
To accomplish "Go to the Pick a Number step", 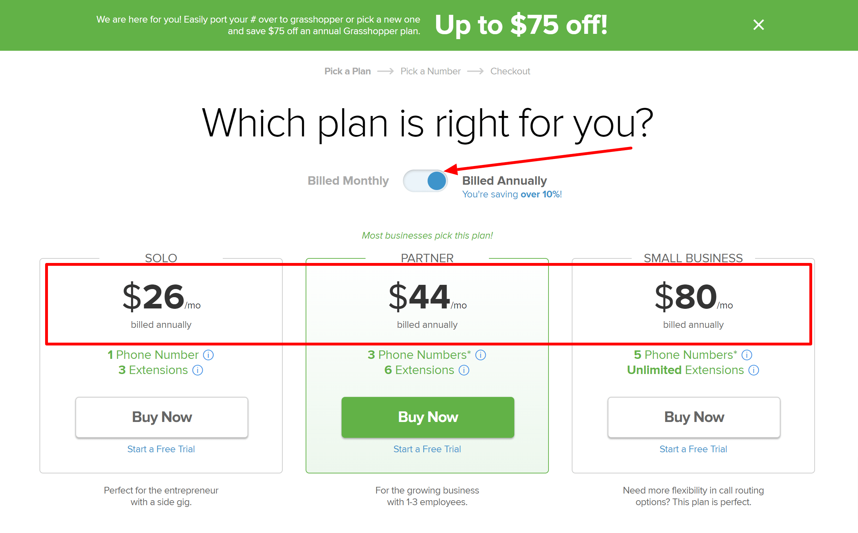I will tap(430, 71).
